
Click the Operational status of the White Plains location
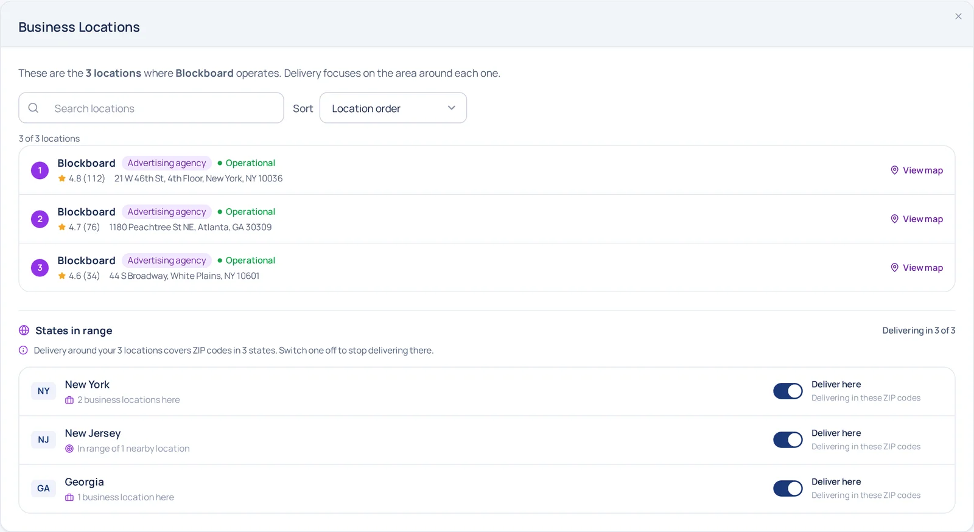(247, 261)
